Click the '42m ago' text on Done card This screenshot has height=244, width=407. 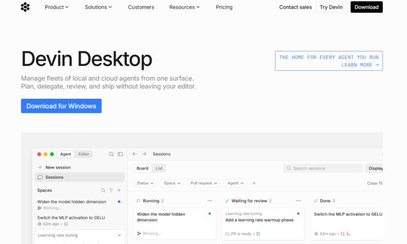tap(328, 234)
